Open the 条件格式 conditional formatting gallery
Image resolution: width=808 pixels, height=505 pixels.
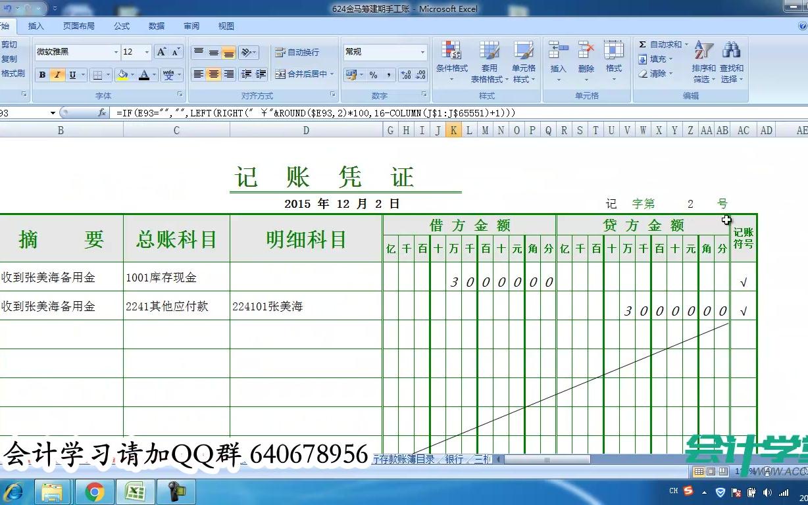click(451, 59)
